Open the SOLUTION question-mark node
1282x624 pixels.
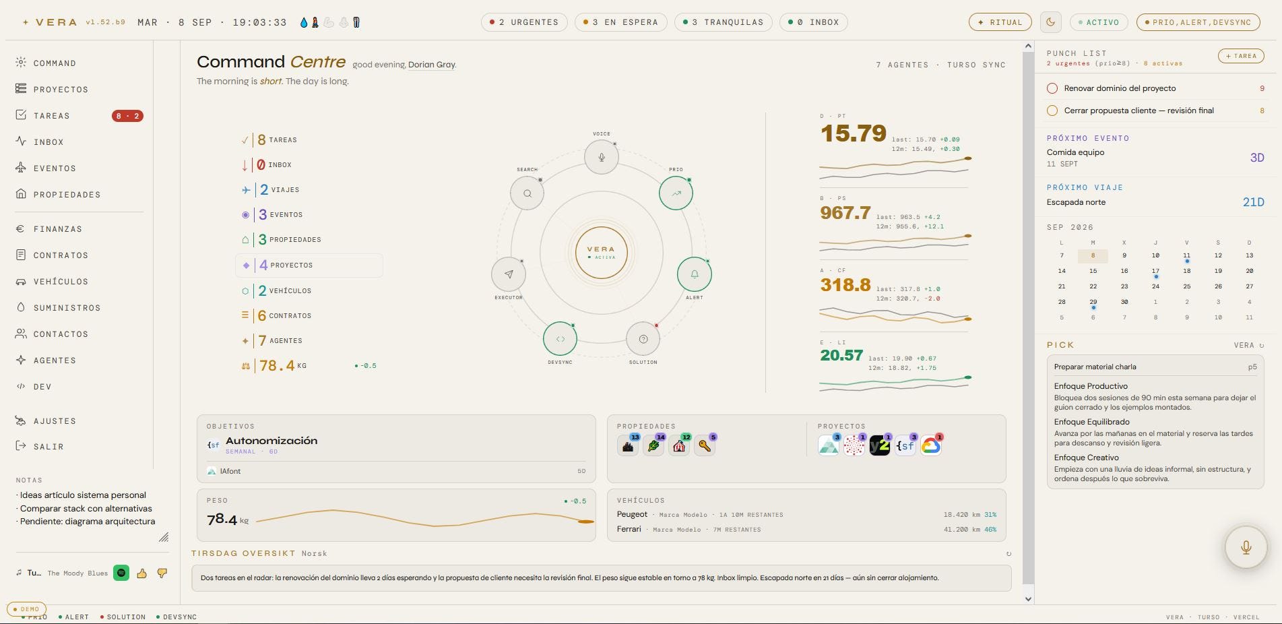643,339
